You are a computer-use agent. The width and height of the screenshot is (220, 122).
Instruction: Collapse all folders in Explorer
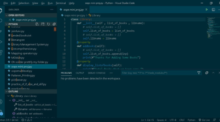click(54, 24)
